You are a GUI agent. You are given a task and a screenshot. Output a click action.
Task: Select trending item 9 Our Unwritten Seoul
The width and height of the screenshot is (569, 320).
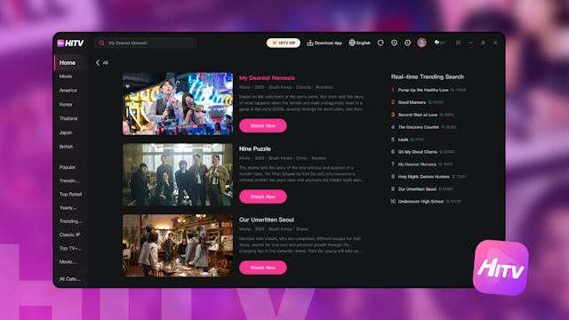pyautogui.click(x=417, y=189)
